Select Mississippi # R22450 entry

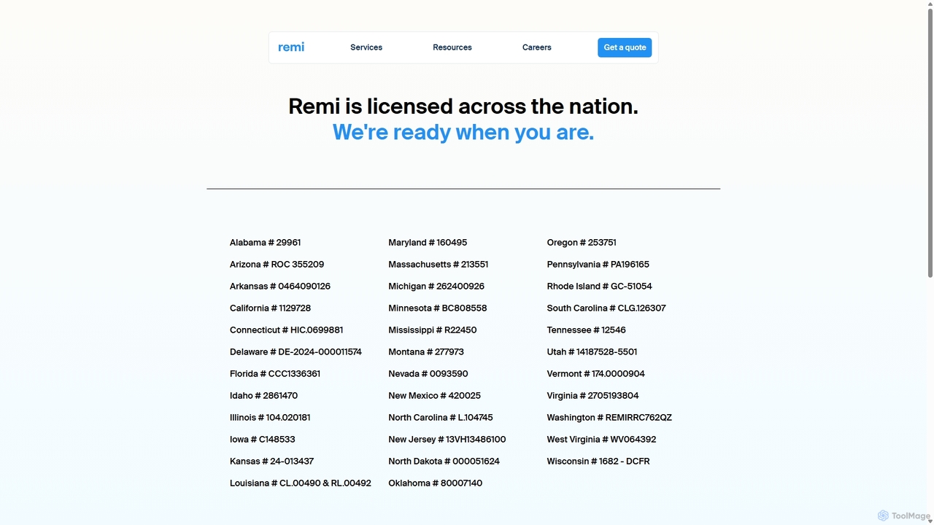point(433,330)
